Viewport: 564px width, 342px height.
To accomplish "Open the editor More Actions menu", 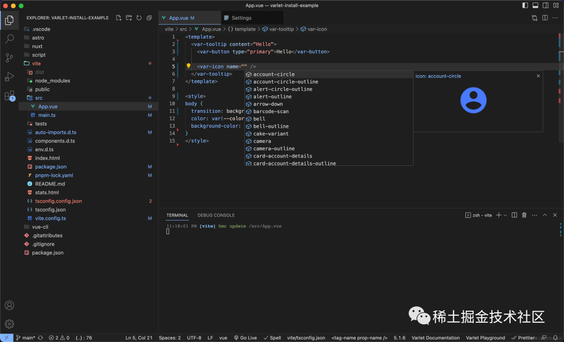I will (555, 18).
